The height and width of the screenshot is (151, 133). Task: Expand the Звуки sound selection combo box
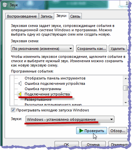(70, 119)
